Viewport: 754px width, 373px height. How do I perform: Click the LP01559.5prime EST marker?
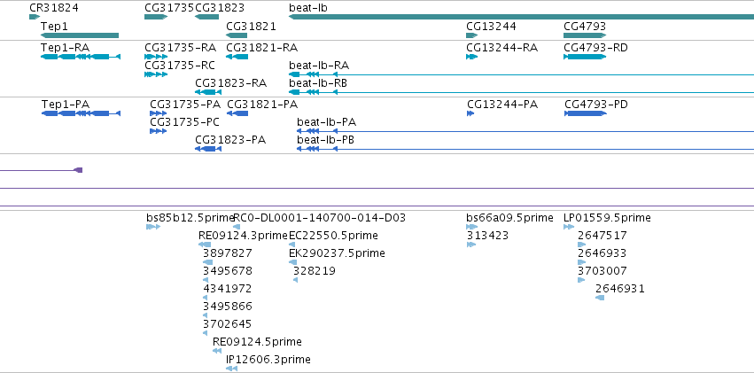tap(569, 227)
